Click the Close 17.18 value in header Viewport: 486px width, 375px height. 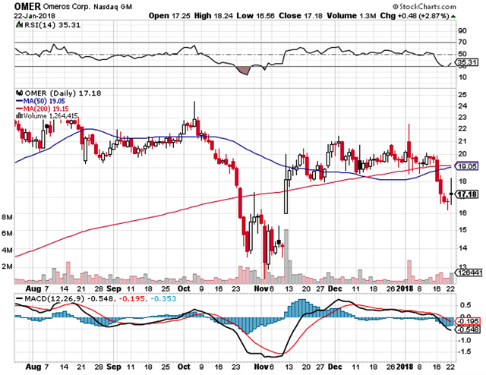click(x=301, y=16)
